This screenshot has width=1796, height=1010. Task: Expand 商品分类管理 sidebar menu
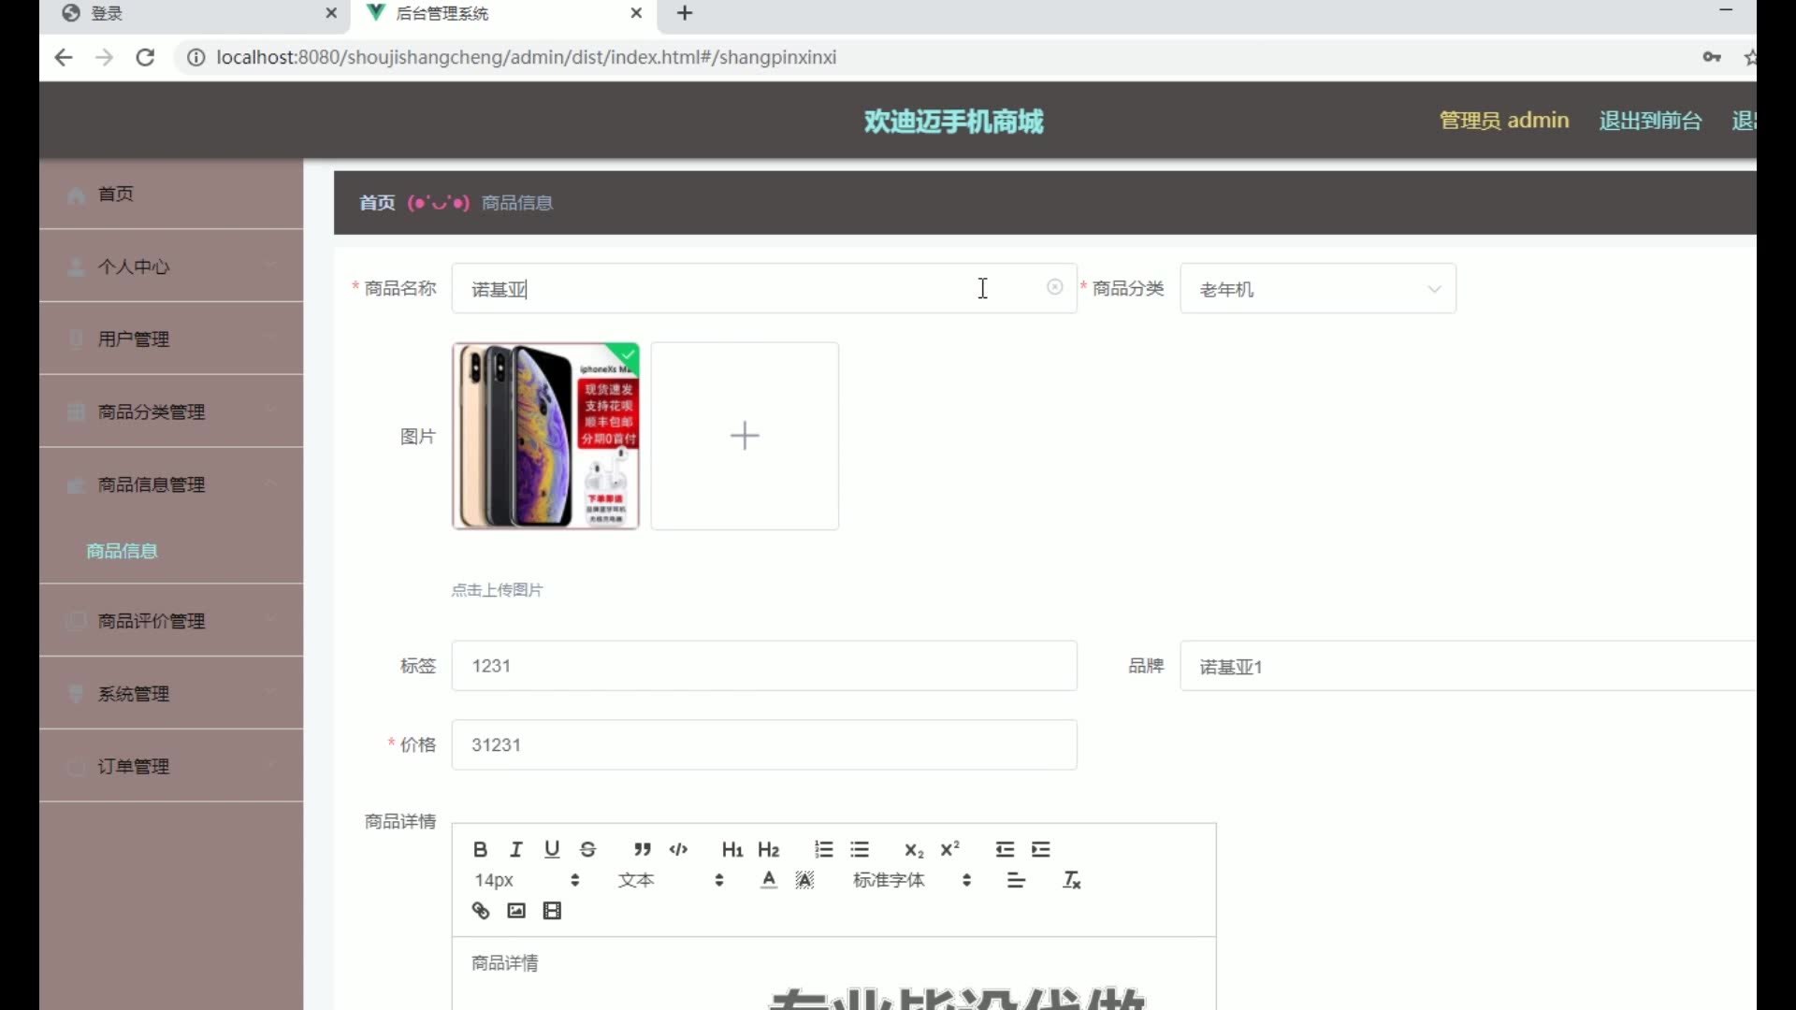(171, 411)
